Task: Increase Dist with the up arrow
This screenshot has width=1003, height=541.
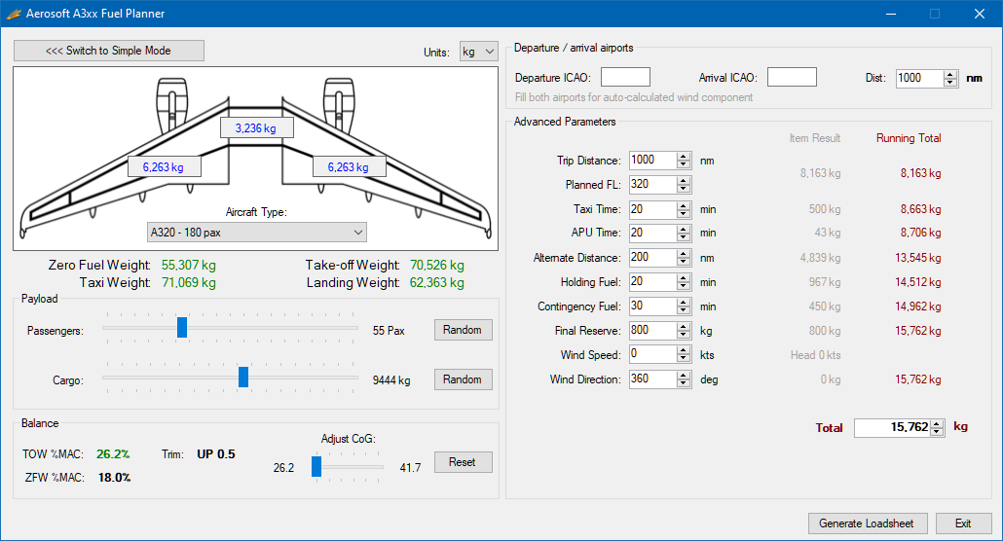Action: [950, 75]
